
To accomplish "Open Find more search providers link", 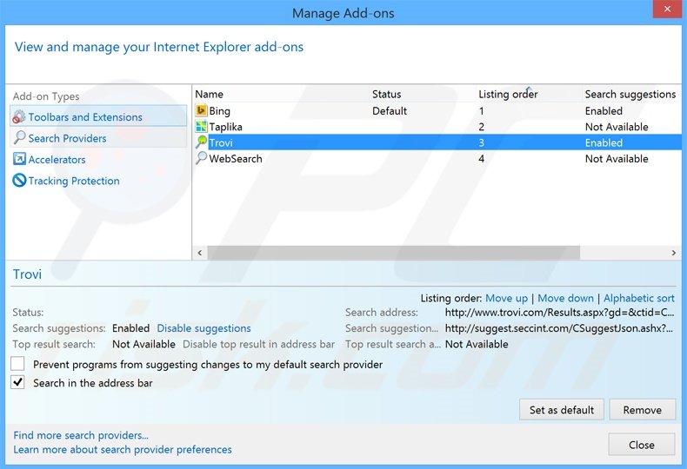I will (x=81, y=435).
